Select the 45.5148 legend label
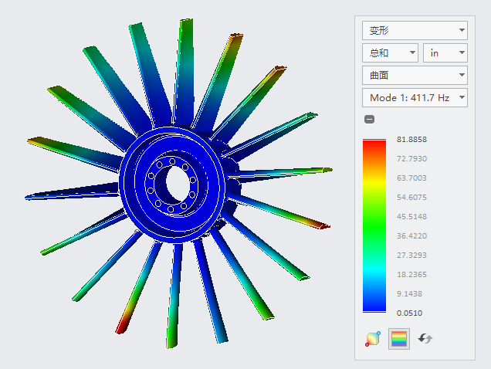Viewport: 491px width, 369px height. [411, 216]
